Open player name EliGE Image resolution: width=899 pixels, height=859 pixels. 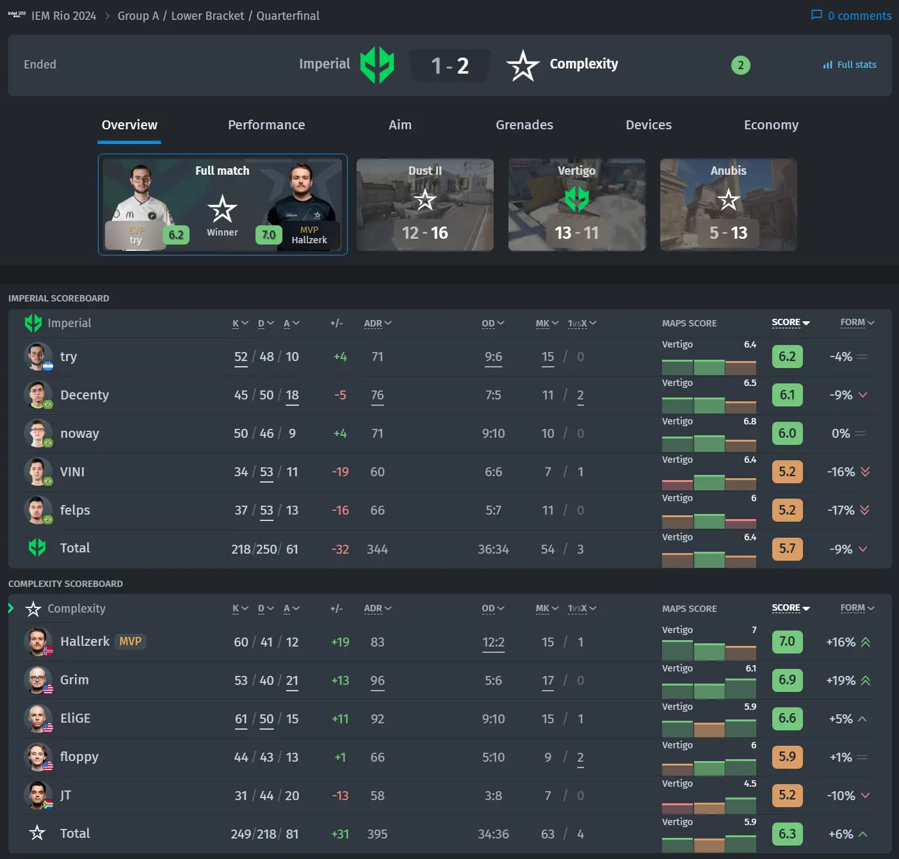click(76, 718)
